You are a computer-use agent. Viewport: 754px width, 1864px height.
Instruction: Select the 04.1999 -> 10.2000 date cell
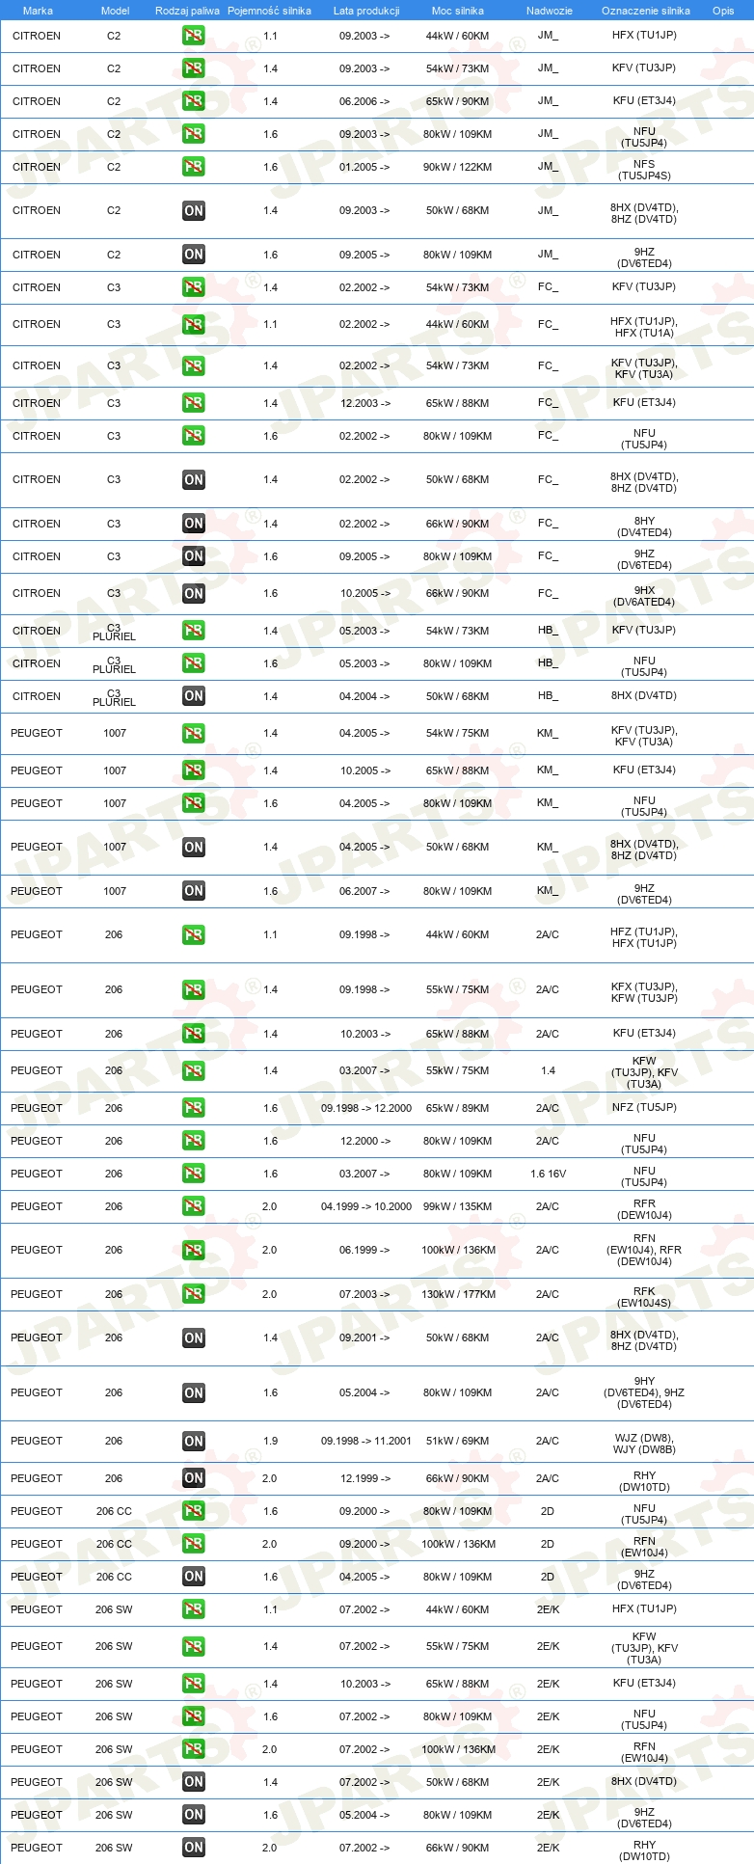pos(366,1206)
